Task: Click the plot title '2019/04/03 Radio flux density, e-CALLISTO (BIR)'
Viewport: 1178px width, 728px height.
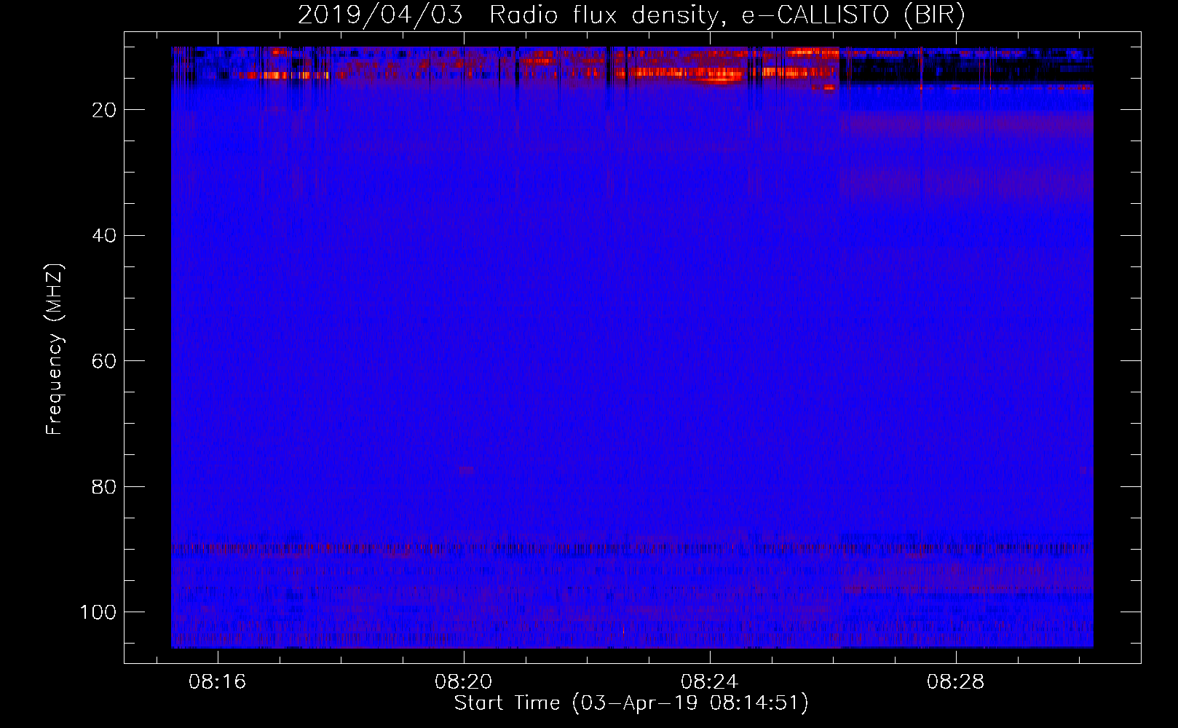Action: 631,15
